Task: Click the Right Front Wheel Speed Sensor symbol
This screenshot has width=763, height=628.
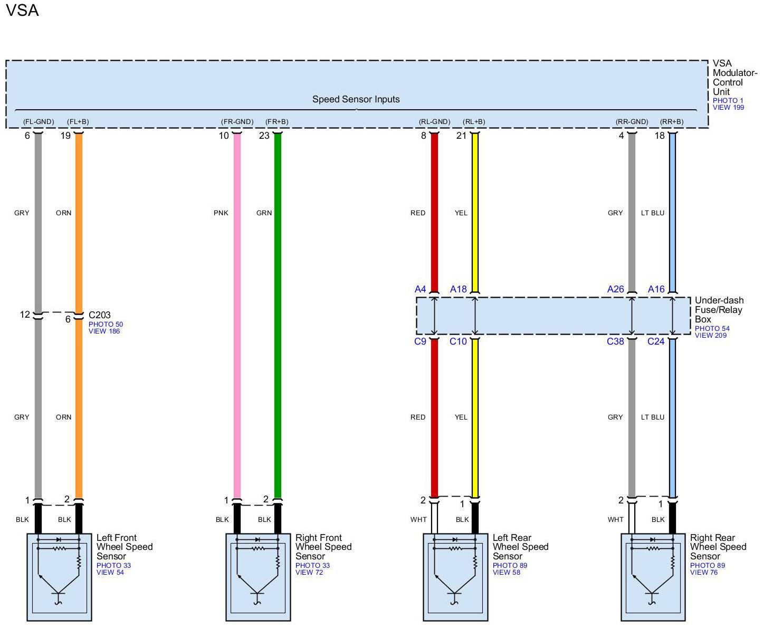Action: [x=258, y=576]
